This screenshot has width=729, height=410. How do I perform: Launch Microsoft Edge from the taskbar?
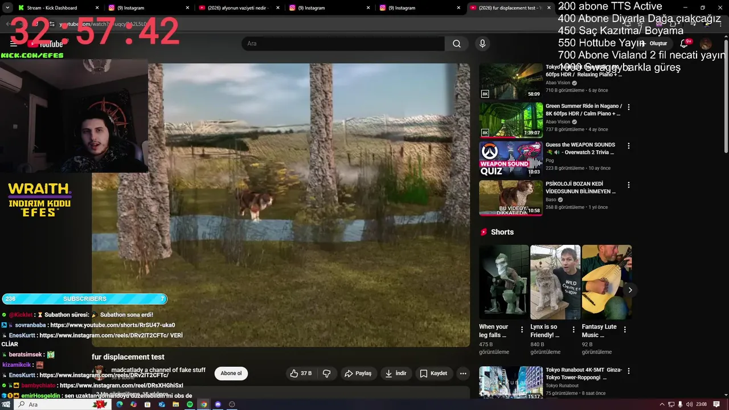(x=120, y=404)
